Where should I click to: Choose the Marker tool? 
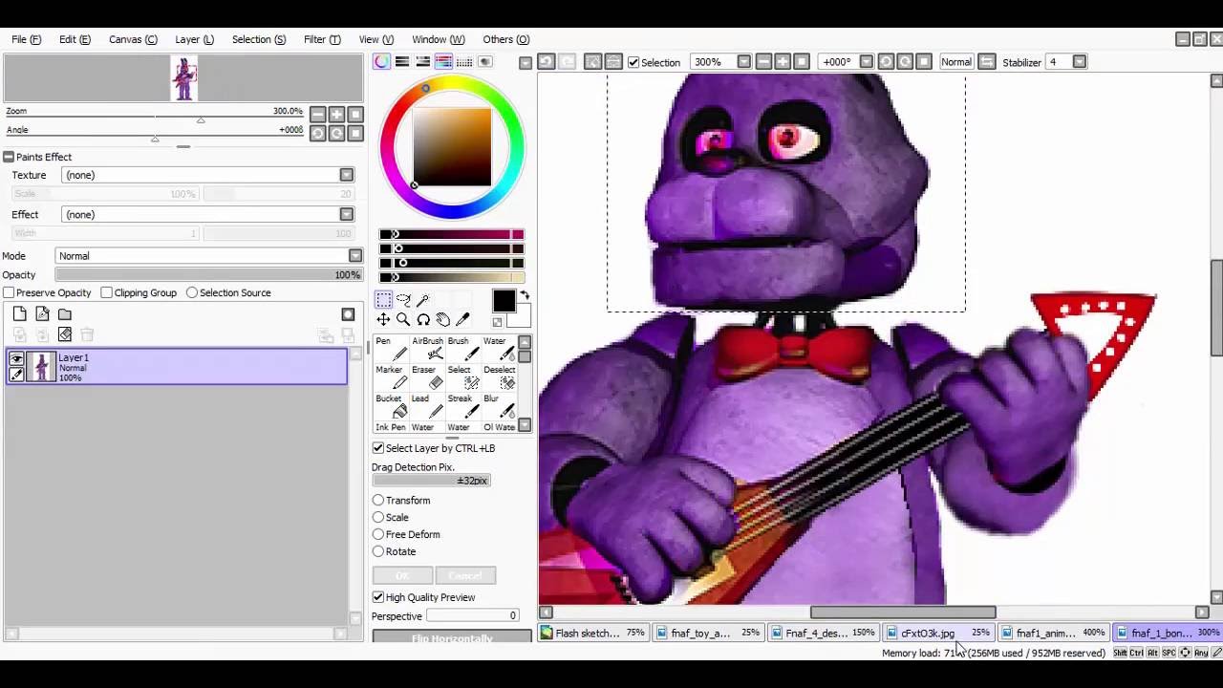391,377
